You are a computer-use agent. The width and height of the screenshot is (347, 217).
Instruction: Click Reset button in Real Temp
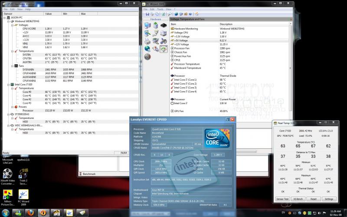(313, 199)
